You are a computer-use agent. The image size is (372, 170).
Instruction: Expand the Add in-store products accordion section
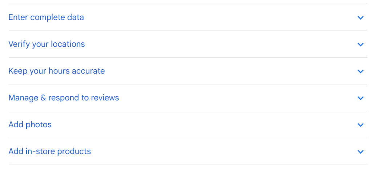coord(188,151)
